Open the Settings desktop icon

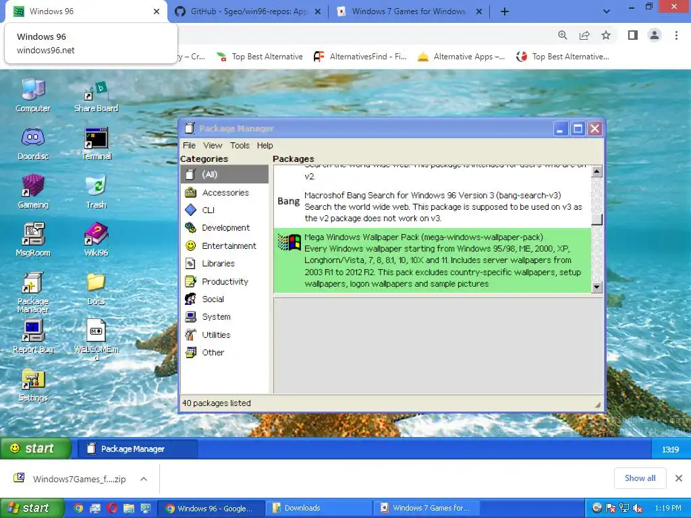[x=33, y=385]
